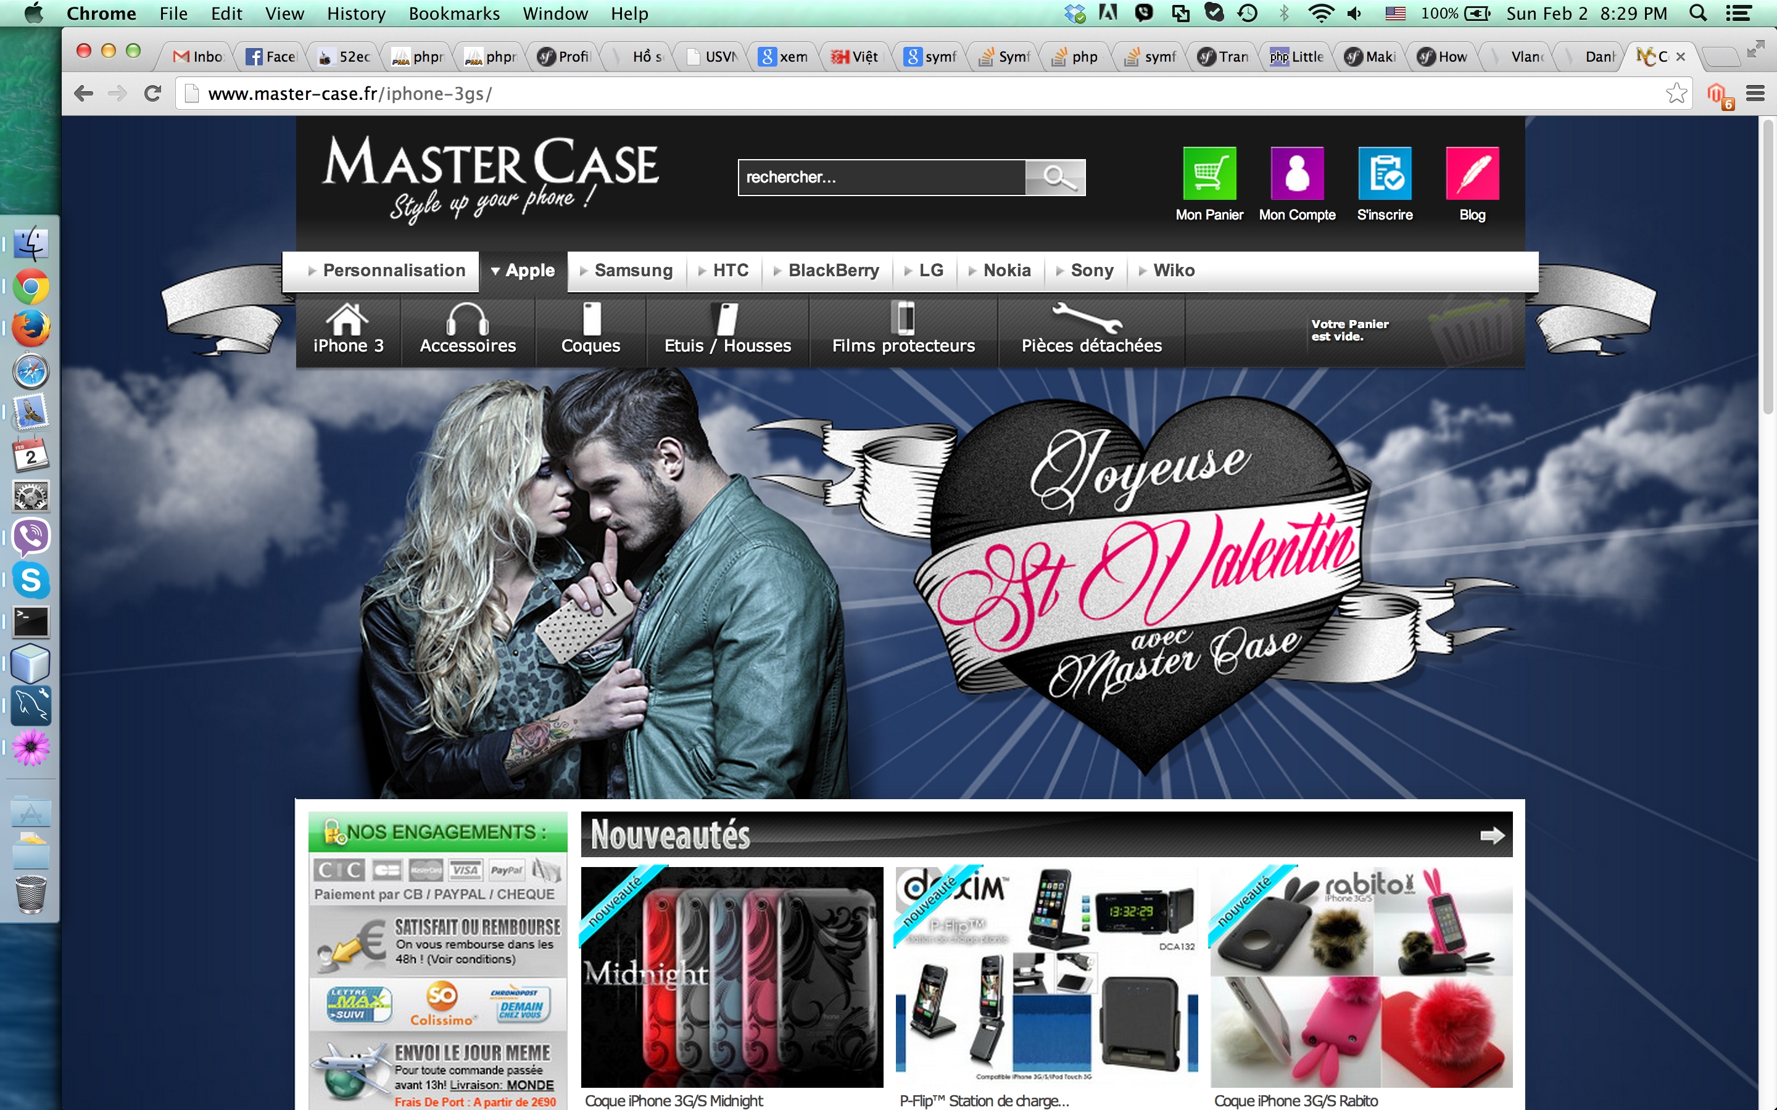Open Pièces détachées wrench category
Viewport: 1777px width, 1110px height.
pyautogui.click(x=1091, y=330)
